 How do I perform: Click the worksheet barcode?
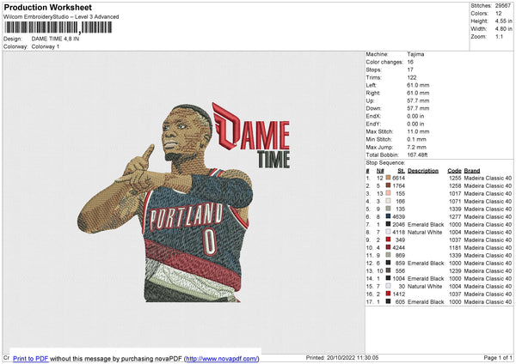tap(58, 27)
